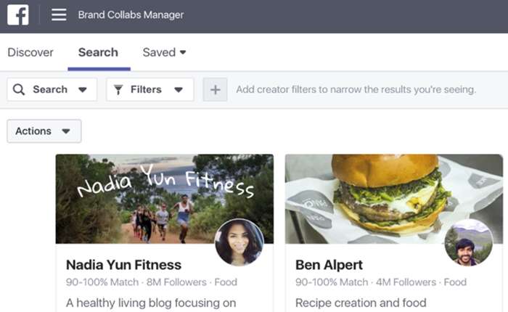508x312 pixels.
Task: Click the Brand Collabs Manager title
Action: click(x=131, y=15)
